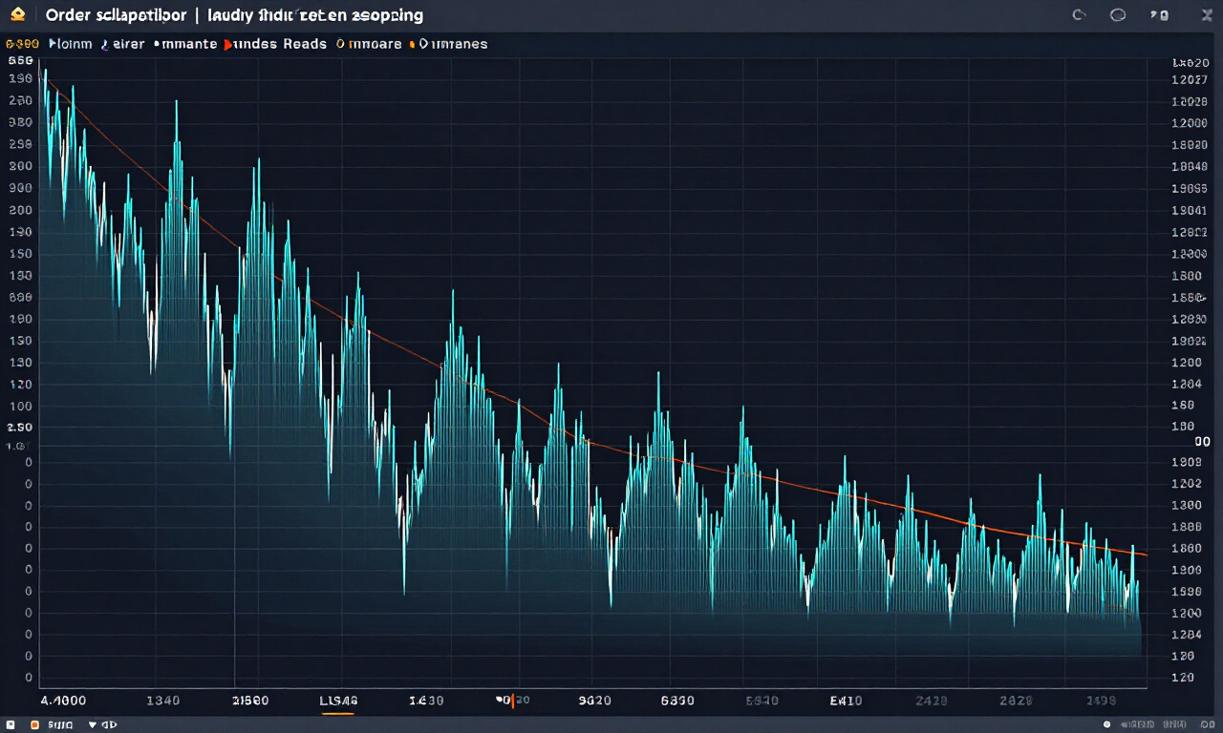Select the underlined 'L1S46' x-axis label

[338, 701]
